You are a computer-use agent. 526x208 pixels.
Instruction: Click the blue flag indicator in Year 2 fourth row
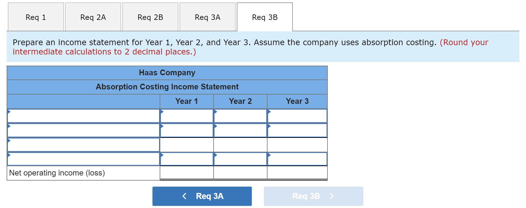[215, 155]
